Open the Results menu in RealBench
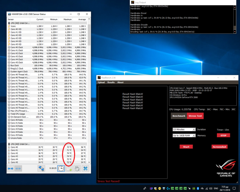Screen dimensions: 240x192 click(111, 82)
